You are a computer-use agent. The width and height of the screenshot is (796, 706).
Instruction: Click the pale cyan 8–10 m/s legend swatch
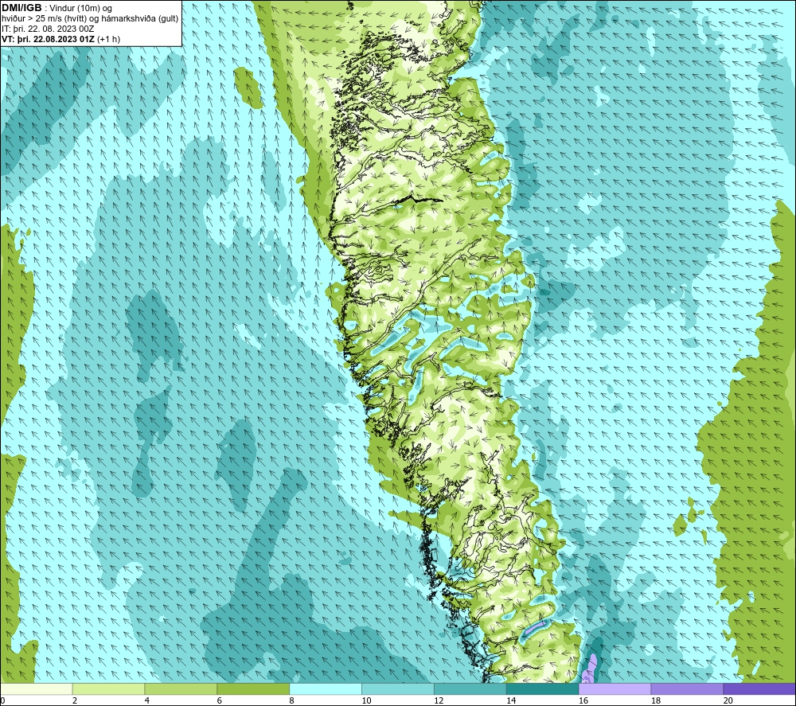tap(326, 688)
